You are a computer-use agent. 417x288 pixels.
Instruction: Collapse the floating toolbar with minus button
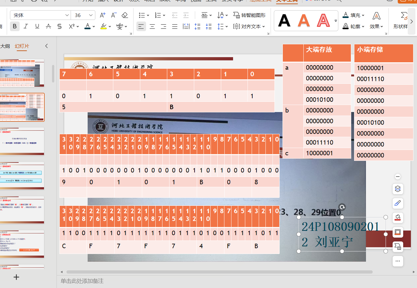398,177
